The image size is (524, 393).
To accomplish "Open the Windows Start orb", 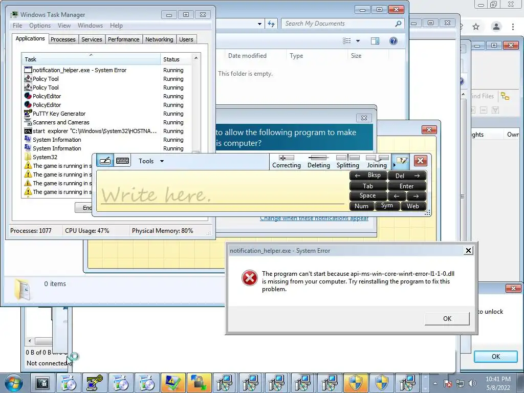I will (13, 383).
